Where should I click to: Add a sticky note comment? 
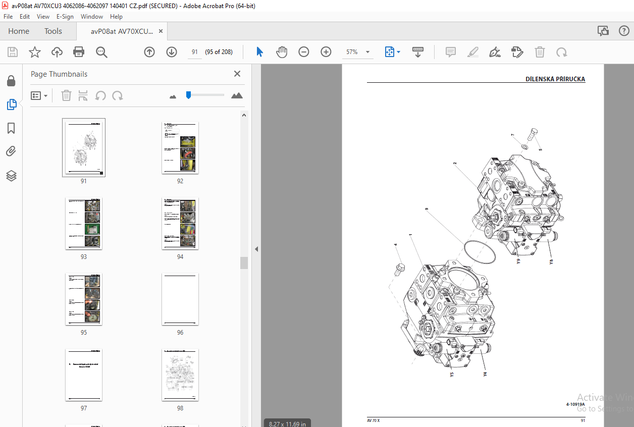[451, 52]
